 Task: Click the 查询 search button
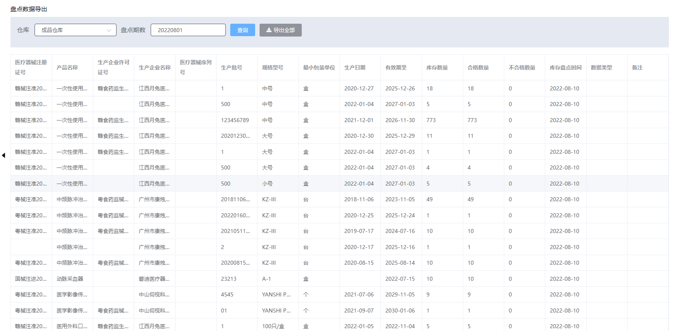(242, 30)
